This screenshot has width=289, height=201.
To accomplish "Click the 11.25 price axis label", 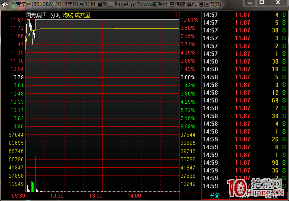I will [17, 52].
